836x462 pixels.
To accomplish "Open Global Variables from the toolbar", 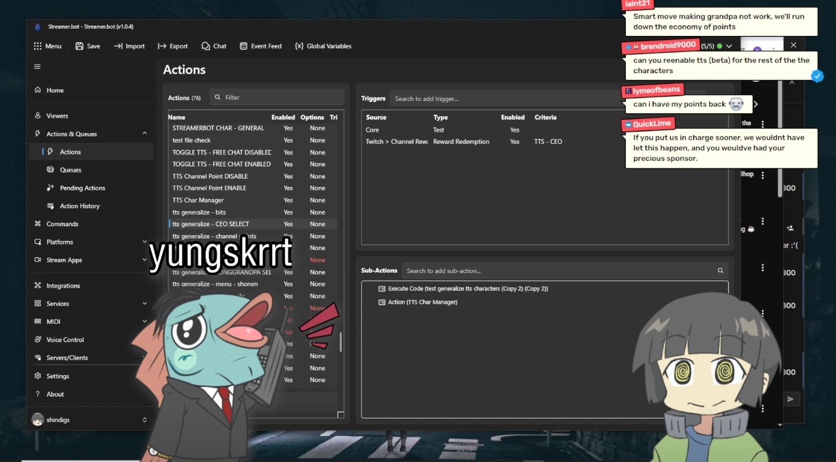I will point(323,46).
